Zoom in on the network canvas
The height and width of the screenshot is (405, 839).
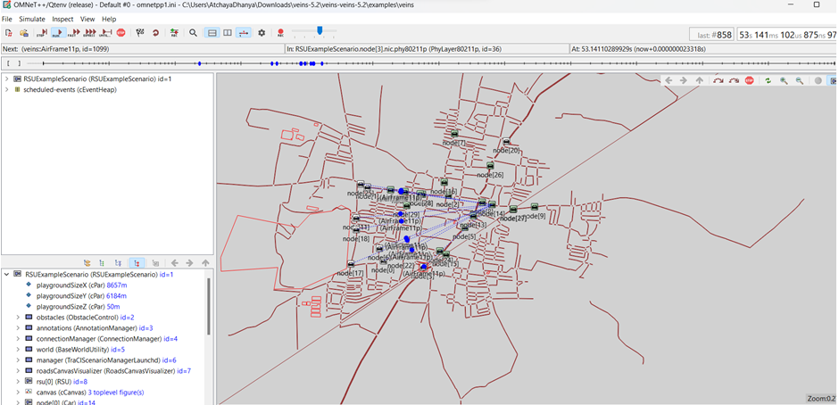click(784, 80)
